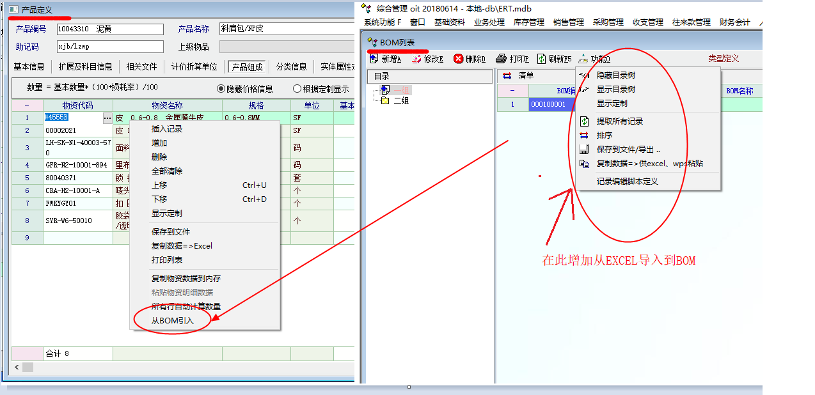This screenshot has width=815, height=395.
Task: Click the 刷新 (Refresh) F5 icon
Action: pyautogui.click(x=541, y=59)
